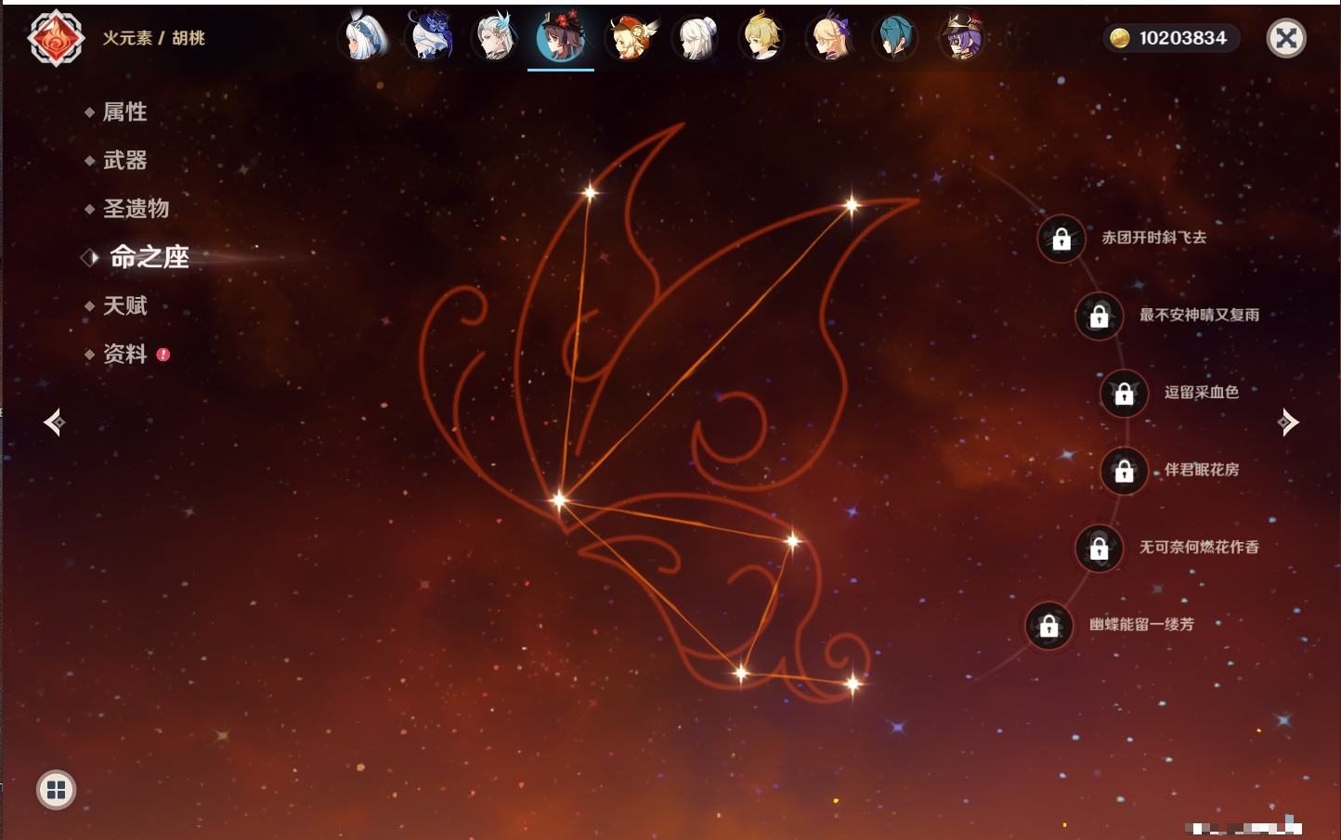The image size is (1341, 840).
Task: Click the Pyro element emblem icon
Action: click(56, 38)
